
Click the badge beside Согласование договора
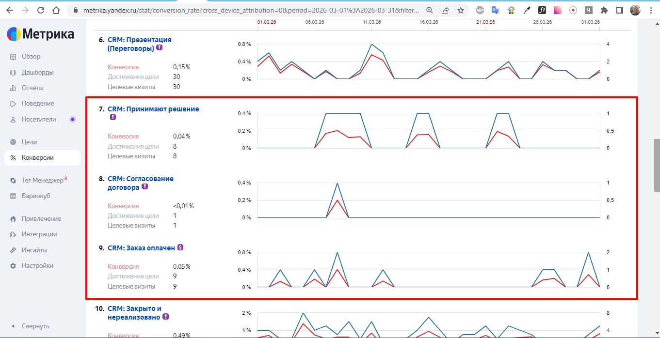(145, 187)
